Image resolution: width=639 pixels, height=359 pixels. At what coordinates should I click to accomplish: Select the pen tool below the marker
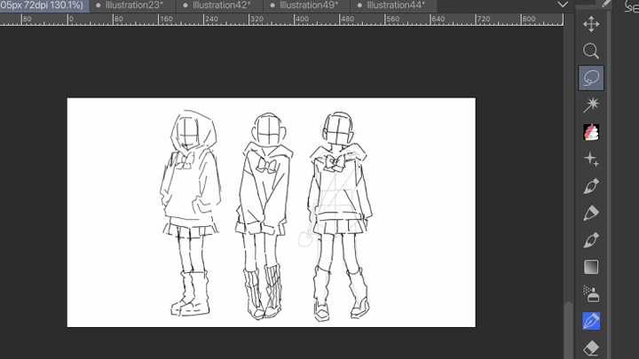click(x=591, y=240)
